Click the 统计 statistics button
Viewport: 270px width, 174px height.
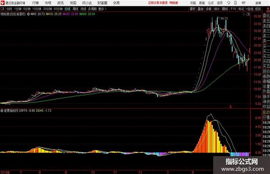[217, 9]
